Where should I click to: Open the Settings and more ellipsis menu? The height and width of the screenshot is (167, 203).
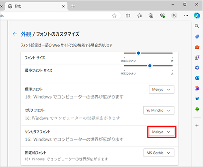coord(186,16)
